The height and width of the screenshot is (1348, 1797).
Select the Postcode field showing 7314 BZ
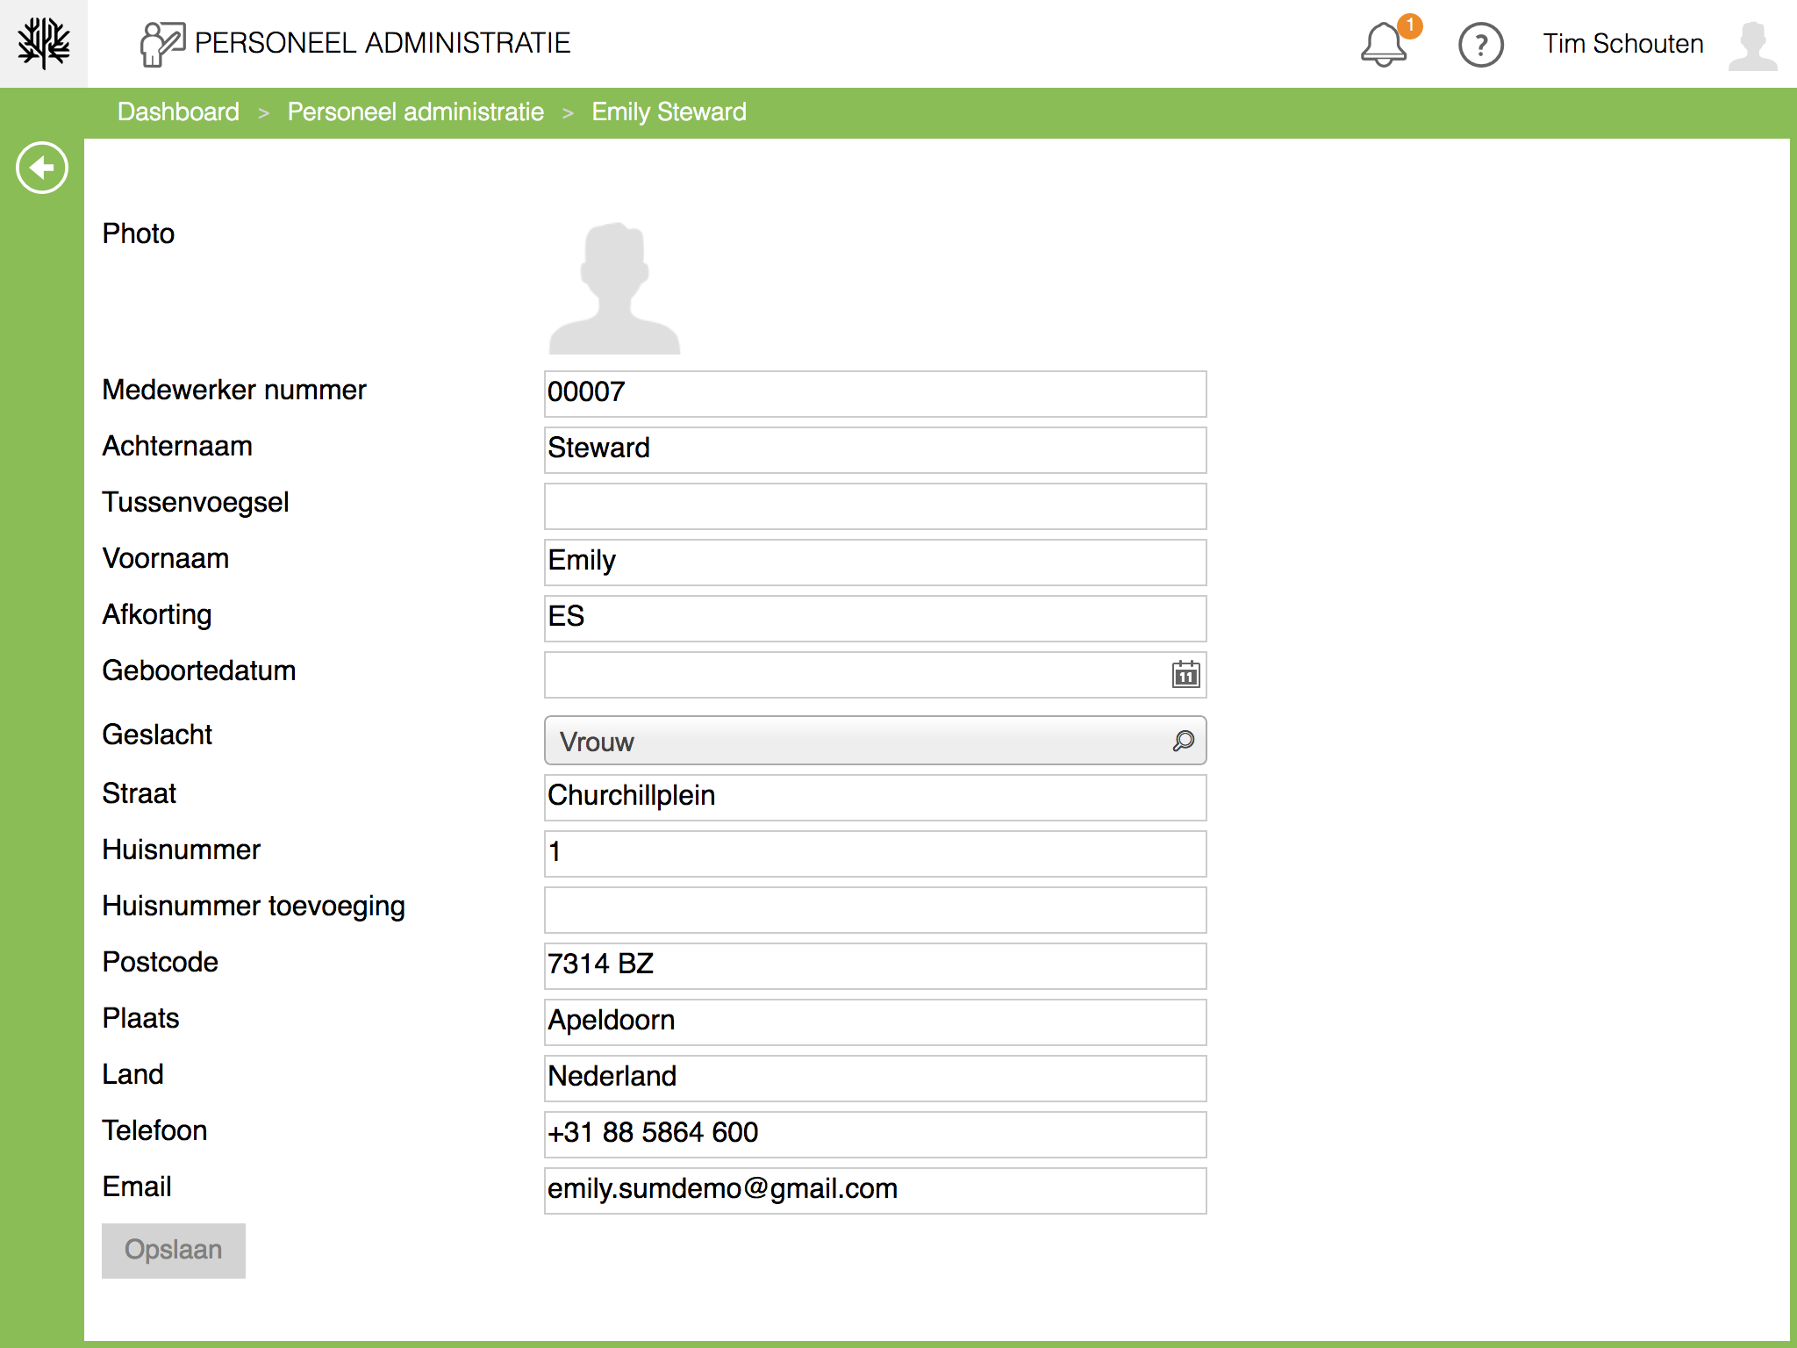tap(874, 965)
